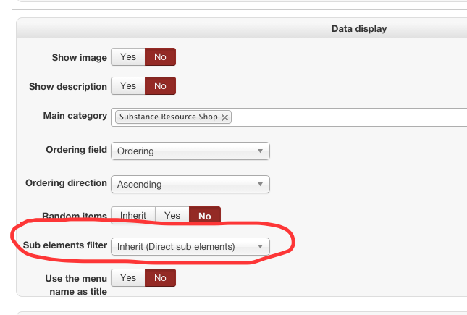
Task: Set Show image to Yes
Action: click(127, 57)
